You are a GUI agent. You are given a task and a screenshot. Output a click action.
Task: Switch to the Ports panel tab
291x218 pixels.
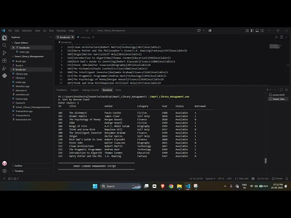click(x=118, y=90)
